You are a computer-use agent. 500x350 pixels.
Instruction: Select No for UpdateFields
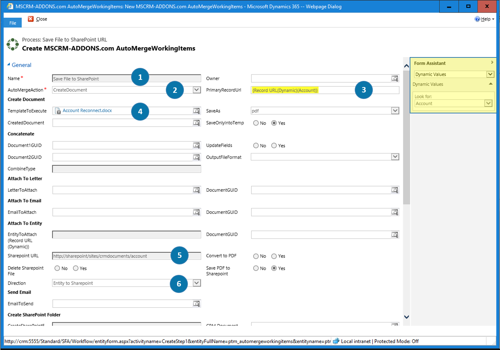point(256,146)
